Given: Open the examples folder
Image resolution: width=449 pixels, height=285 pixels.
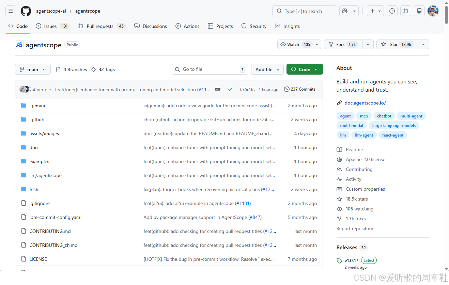Looking at the screenshot, I should coord(39,161).
